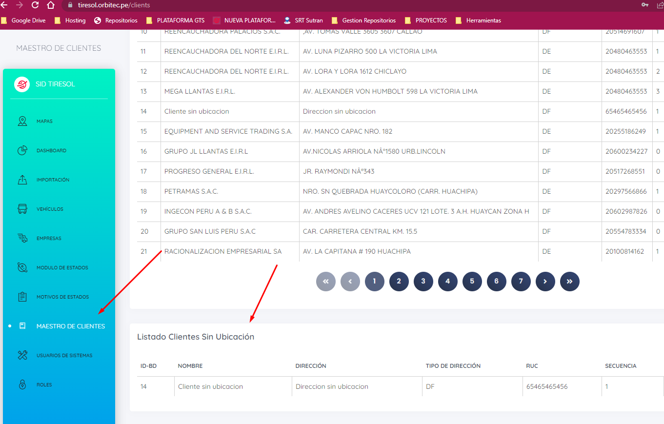This screenshot has height=424, width=664.
Task: Click the Importación upload icon
Action: coord(22,180)
